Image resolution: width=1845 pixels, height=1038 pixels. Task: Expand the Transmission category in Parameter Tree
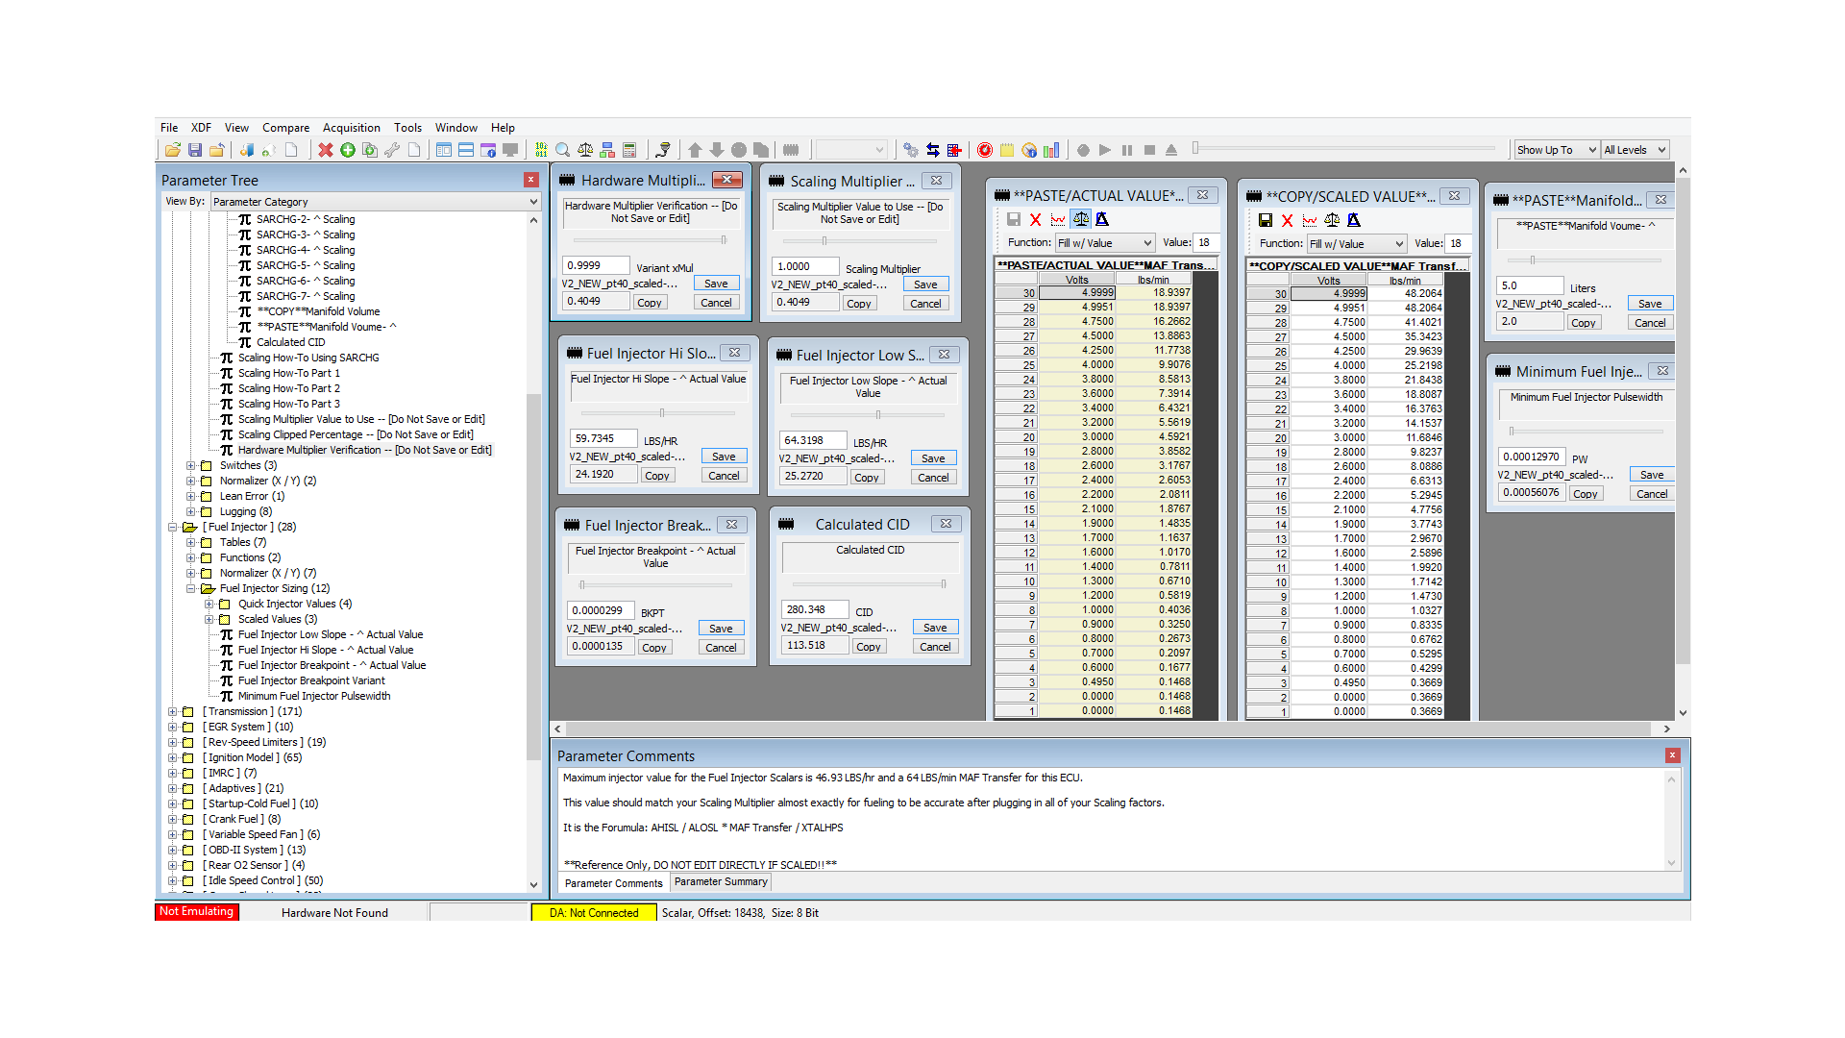pyautogui.click(x=173, y=712)
